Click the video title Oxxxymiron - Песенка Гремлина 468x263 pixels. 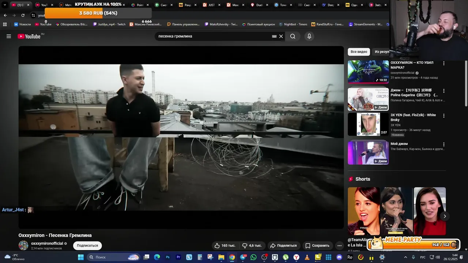[55, 235]
